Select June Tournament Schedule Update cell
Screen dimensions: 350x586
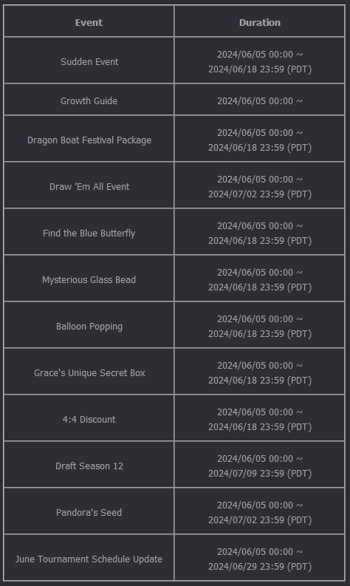coord(89,557)
